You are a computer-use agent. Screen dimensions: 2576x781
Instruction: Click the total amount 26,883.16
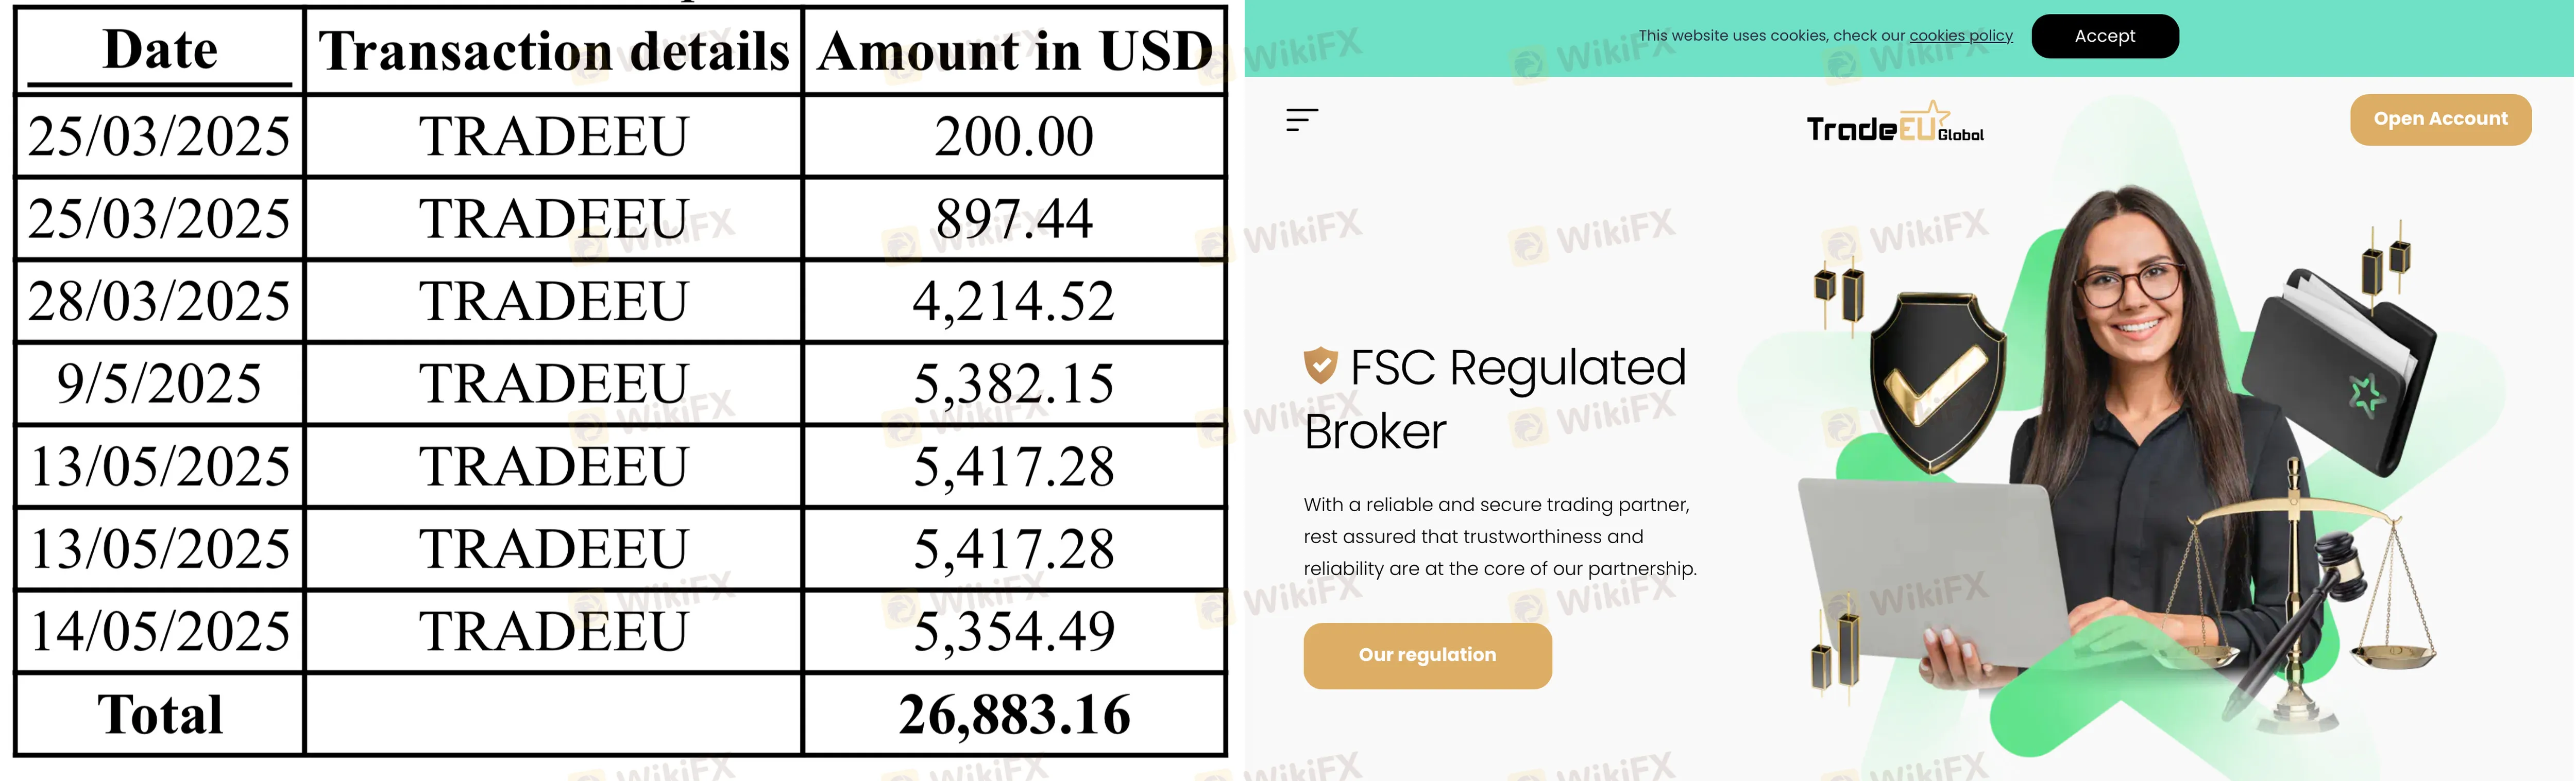(1014, 715)
